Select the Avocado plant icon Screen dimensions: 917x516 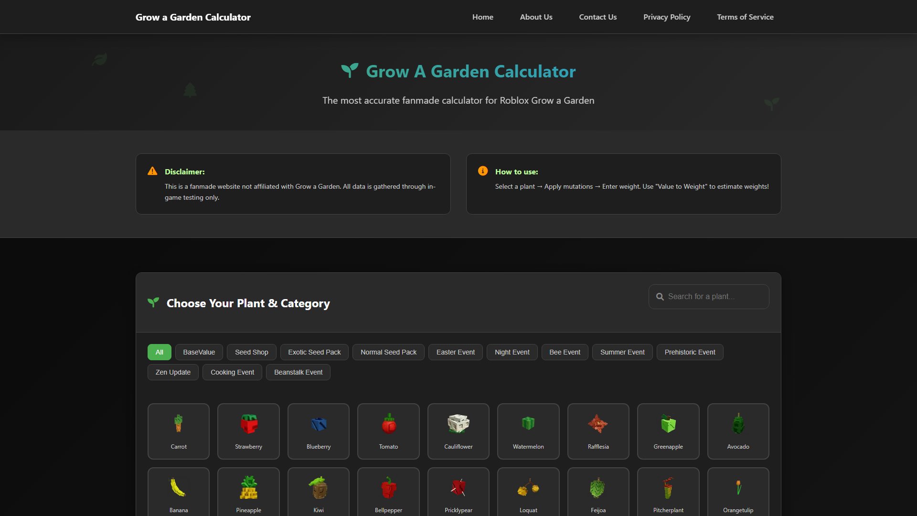738,424
